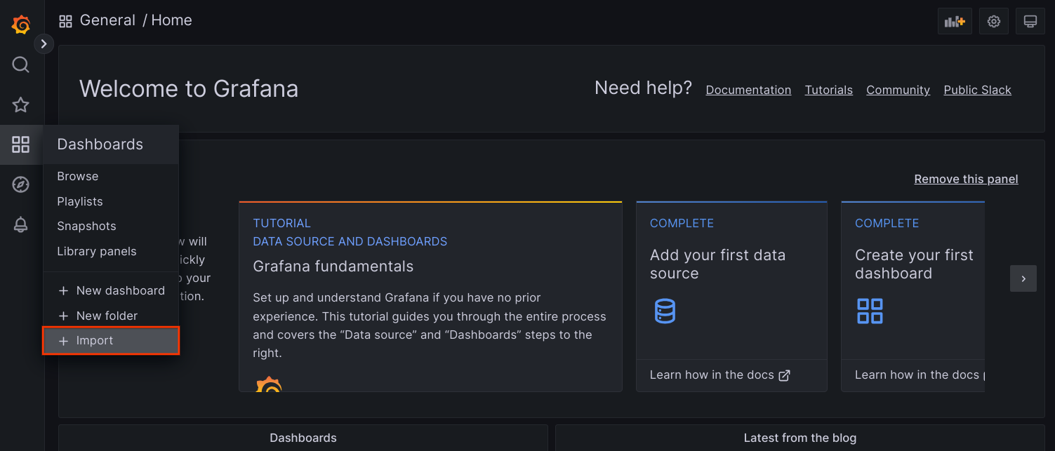The height and width of the screenshot is (451, 1055).
Task: Open Browse in the Dashboards menu
Action: (77, 176)
